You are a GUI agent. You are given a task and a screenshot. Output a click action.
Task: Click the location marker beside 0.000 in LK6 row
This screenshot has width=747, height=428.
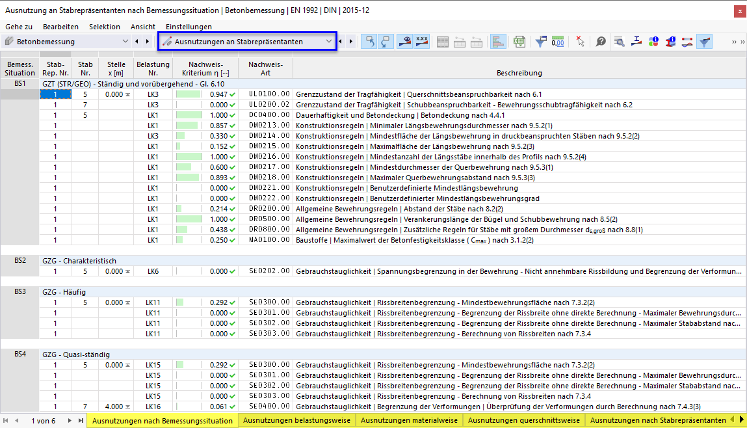pyautogui.click(x=127, y=271)
